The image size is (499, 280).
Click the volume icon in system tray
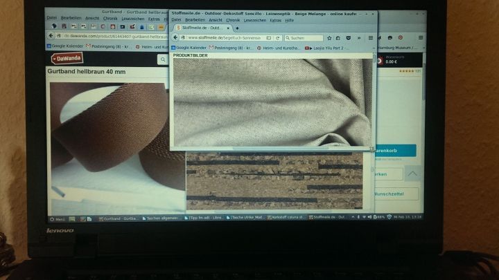369,217
